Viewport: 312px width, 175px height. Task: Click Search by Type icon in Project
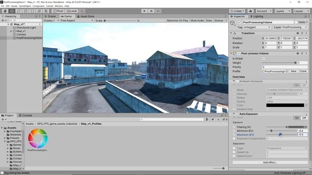click(207, 119)
